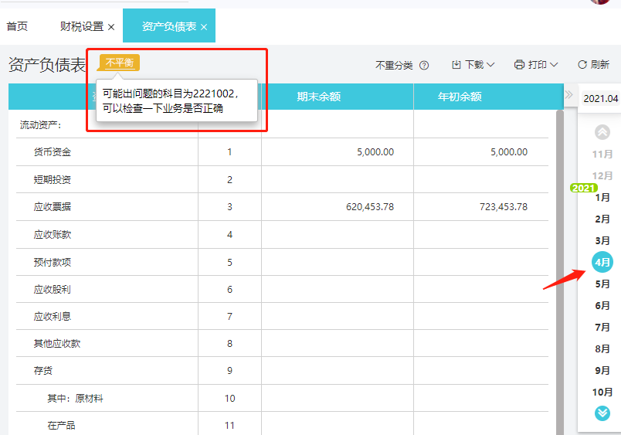
Task: Close the 财税设置 tab
Action: (111, 27)
